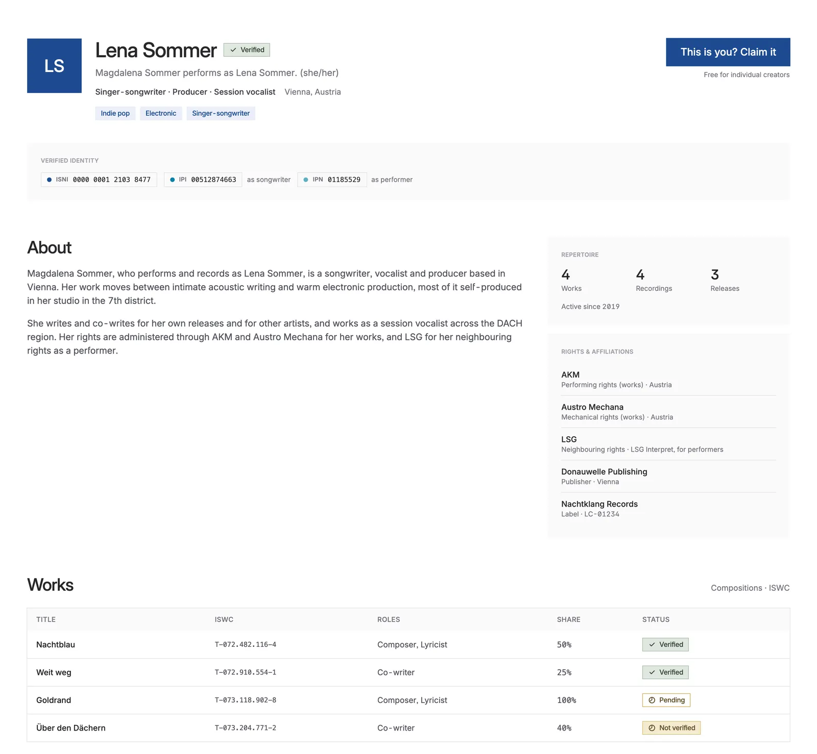Screen dimensions: 817x754
Task: Click ISWC code T-072.910.554-1
Action: coord(245,672)
